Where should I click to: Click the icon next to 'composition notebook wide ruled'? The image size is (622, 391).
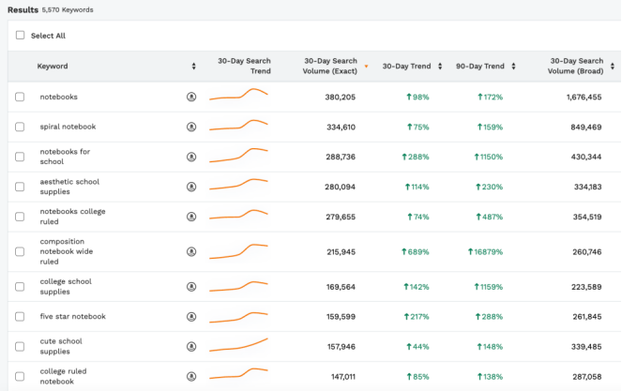tap(191, 251)
